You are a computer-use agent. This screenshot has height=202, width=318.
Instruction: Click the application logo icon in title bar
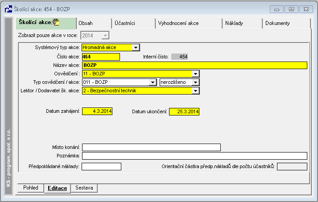(x=8, y=9)
